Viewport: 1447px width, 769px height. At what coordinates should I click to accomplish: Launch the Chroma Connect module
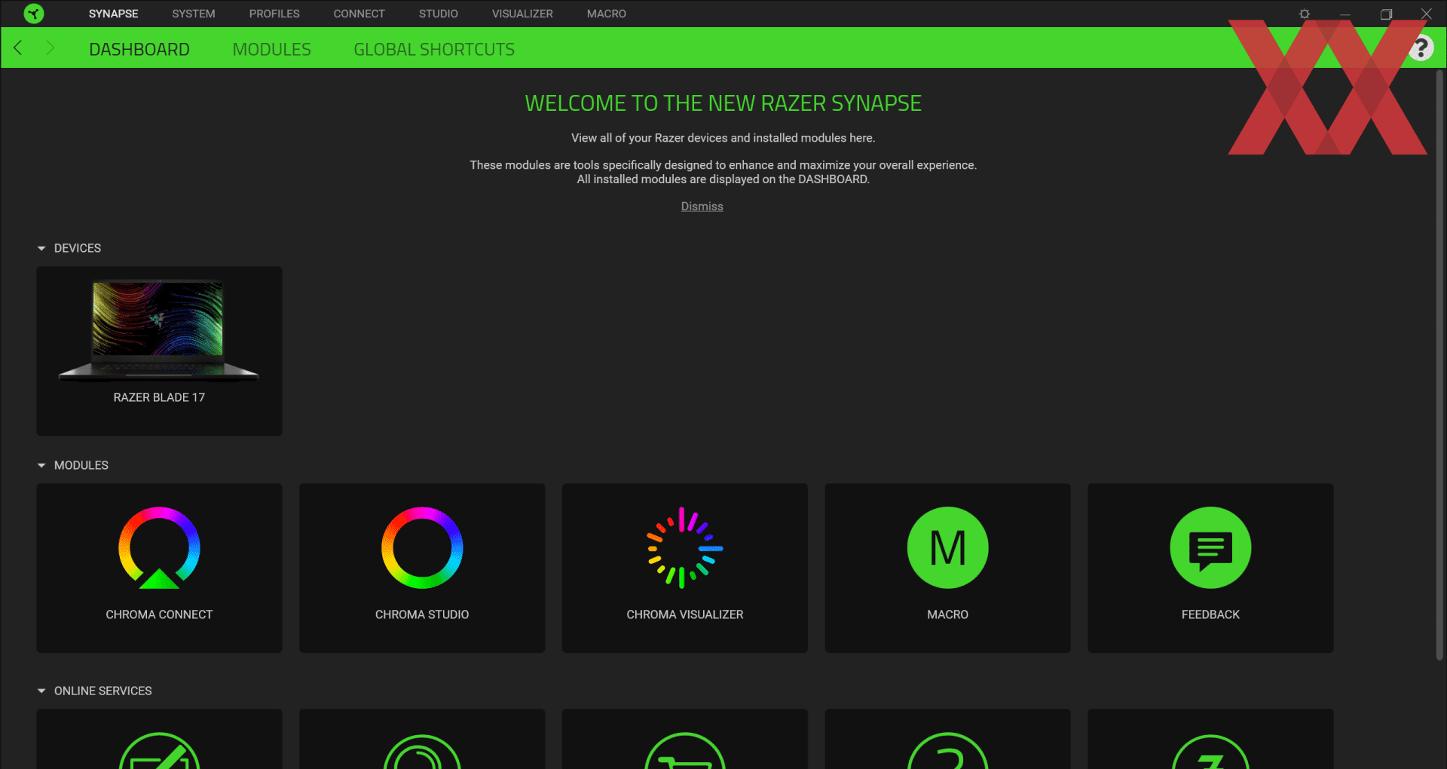159,568
